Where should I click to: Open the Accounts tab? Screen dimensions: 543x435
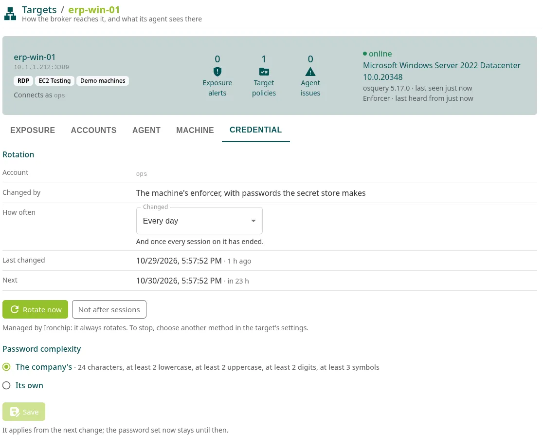[x=93, y=130]
